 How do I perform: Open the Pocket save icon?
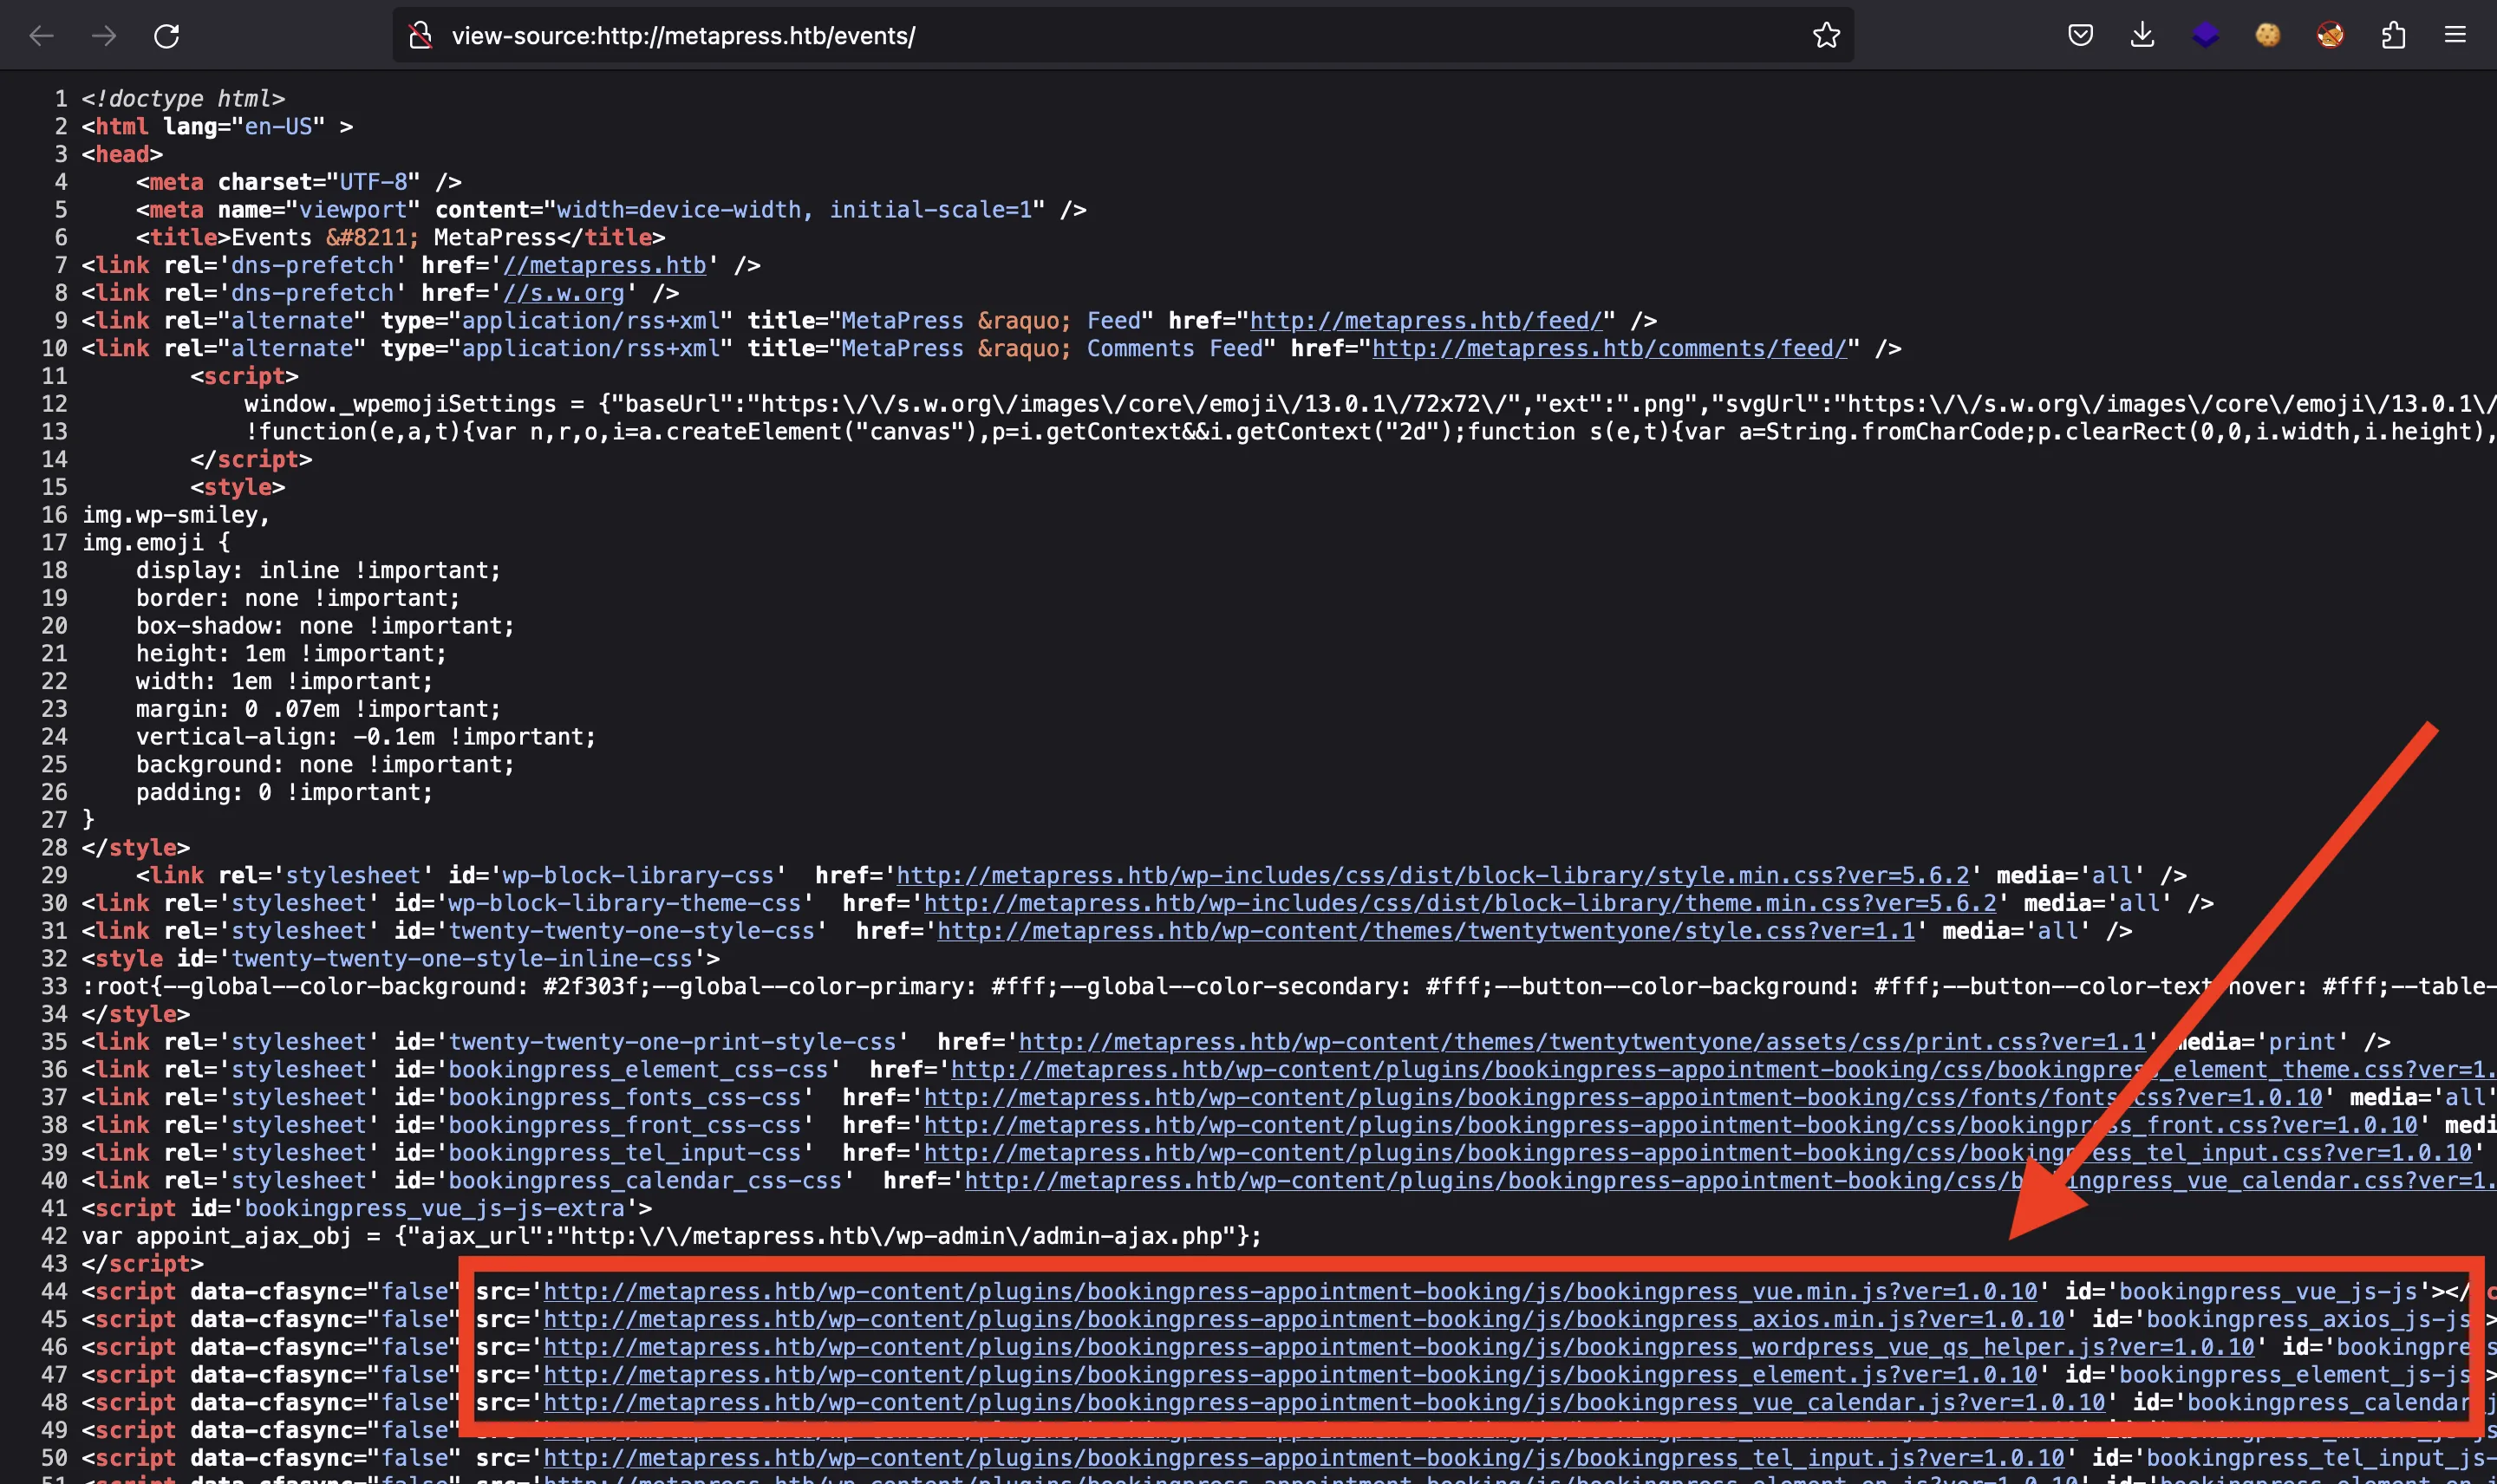[2080, 36]
